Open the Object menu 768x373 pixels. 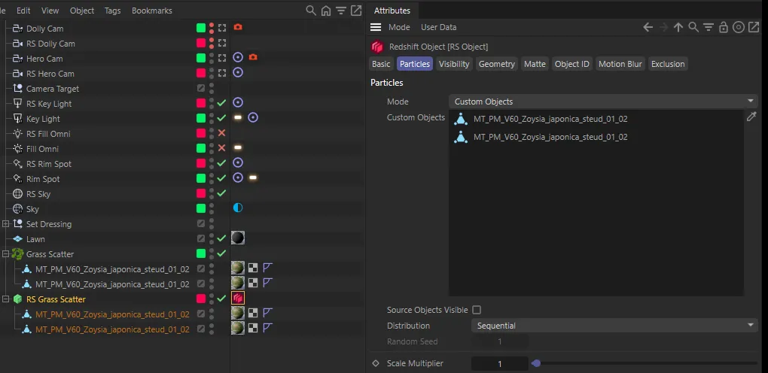tap(82, 11)
